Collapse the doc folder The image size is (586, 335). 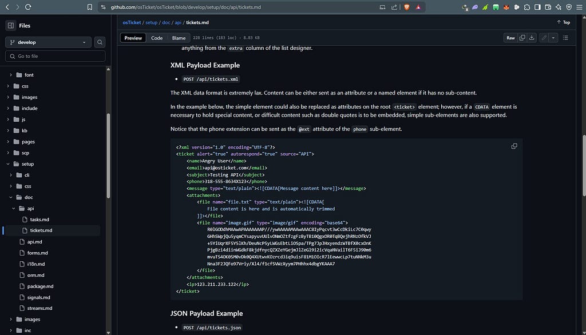pyautogui.click(x=10, y=197)
